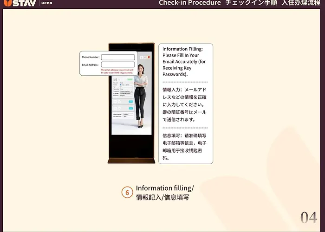
Task: Click the large page number 04
Action: click(309, 218)
